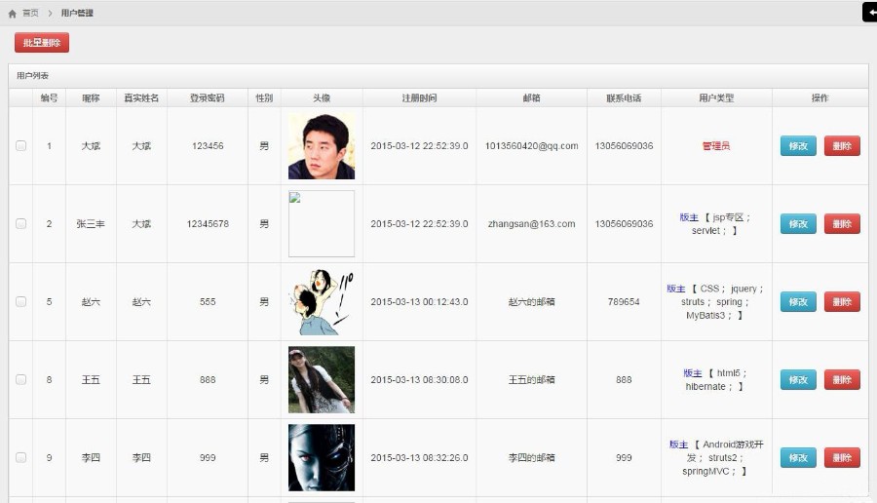Click the 版主 link in 赵六 row
Viewport: 877px width, 503px height.
[675, 289]
